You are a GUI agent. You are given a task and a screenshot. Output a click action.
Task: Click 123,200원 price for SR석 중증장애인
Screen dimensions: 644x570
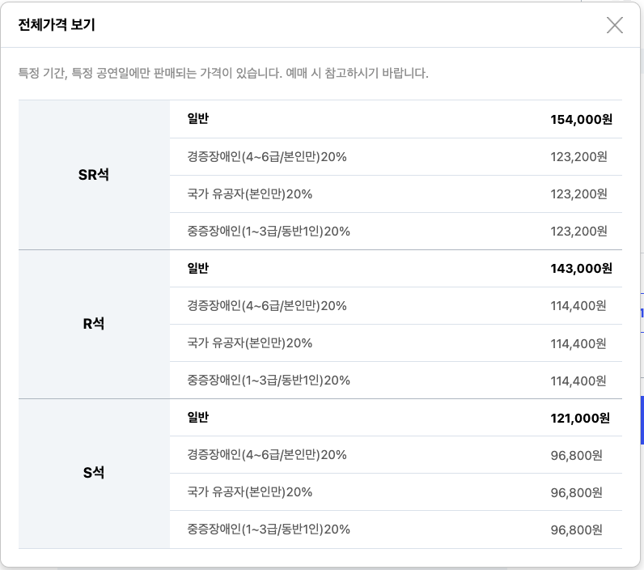coord(578,231)
